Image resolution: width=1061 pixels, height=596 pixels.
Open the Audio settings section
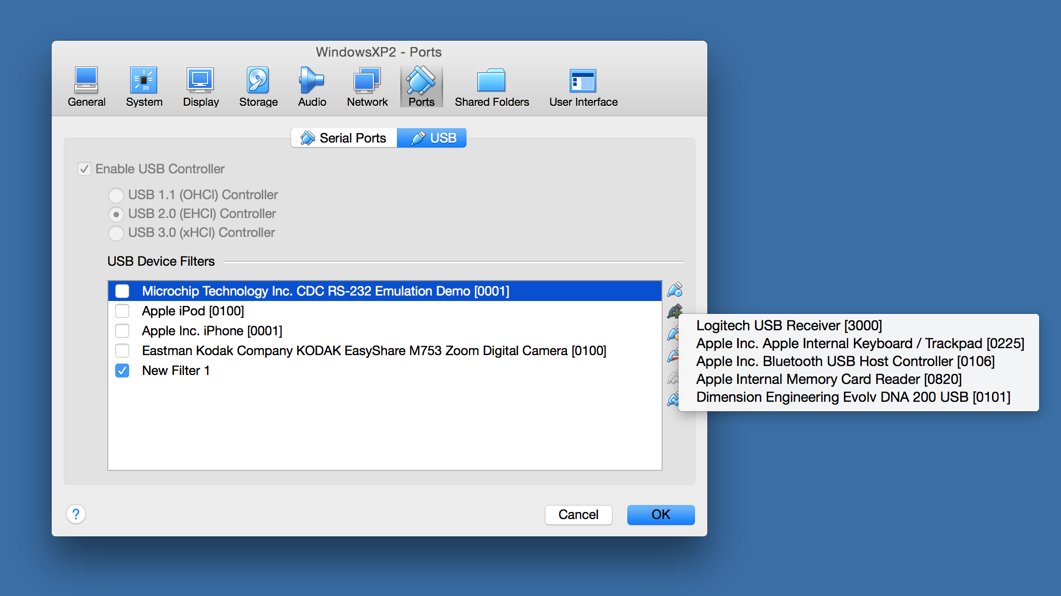(x=312, y=87)
